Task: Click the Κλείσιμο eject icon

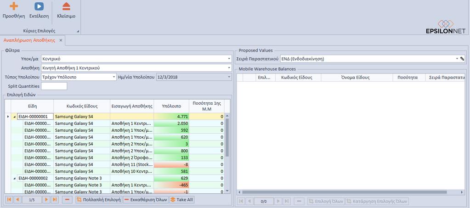Action: click(x=66, y=6)
